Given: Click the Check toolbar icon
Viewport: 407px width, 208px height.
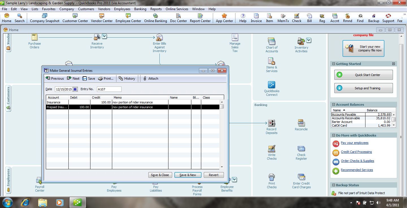Looking at the screenshot, I should point(297,18).
